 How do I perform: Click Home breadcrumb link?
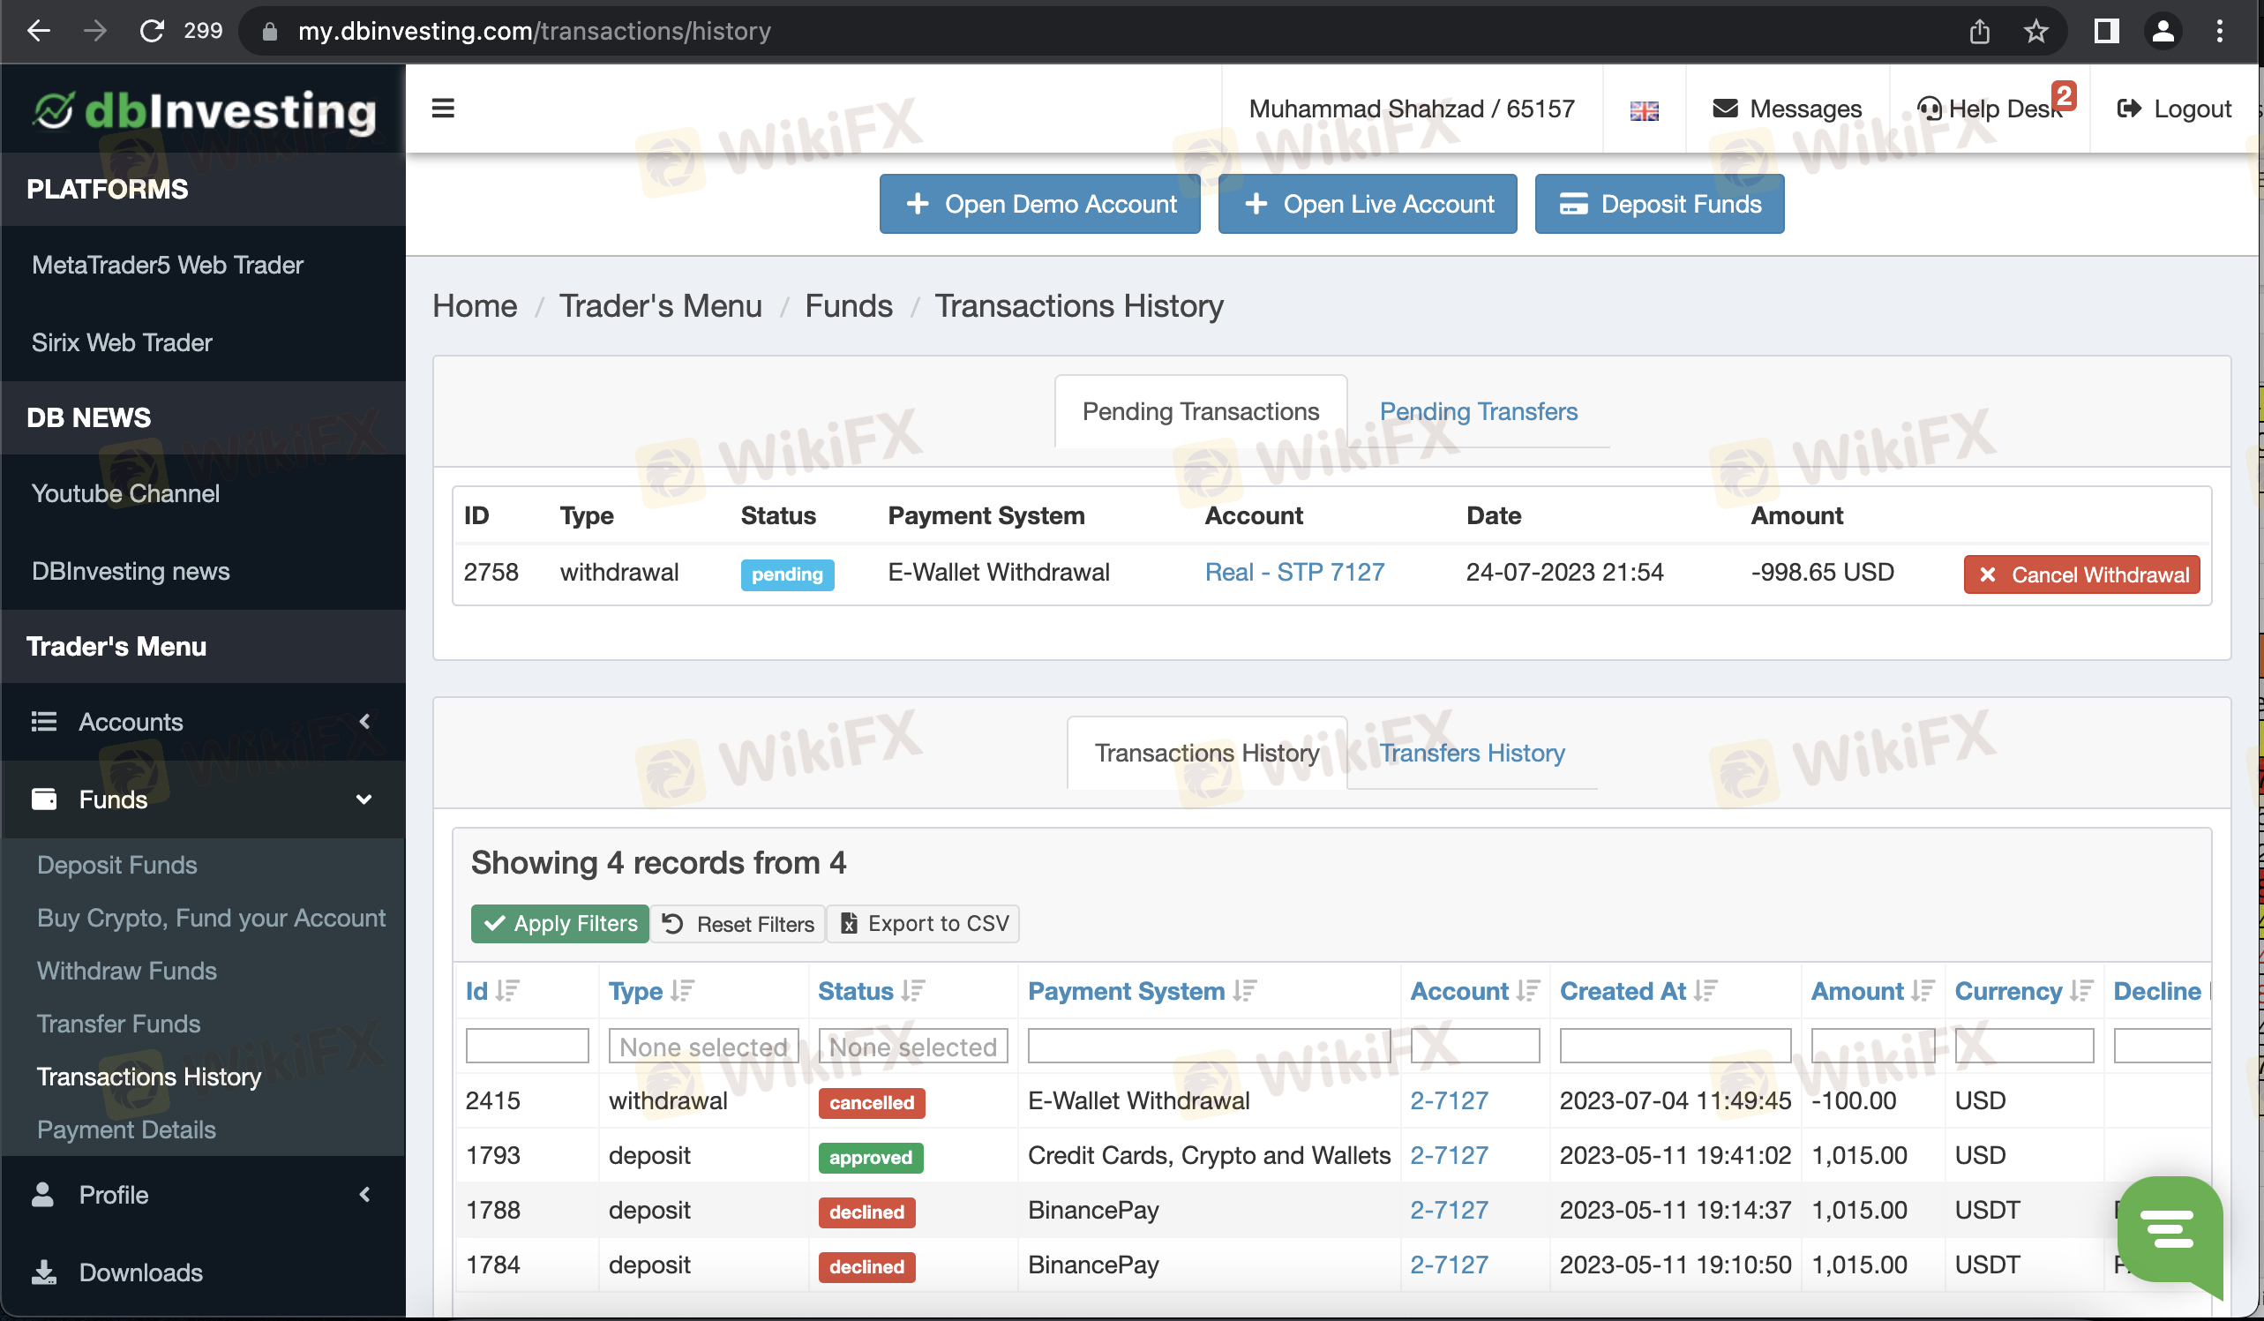coord(475,305)
